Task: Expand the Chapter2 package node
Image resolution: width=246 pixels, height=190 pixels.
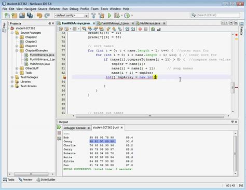Action: pyautogui.click(x=17, y=37)
